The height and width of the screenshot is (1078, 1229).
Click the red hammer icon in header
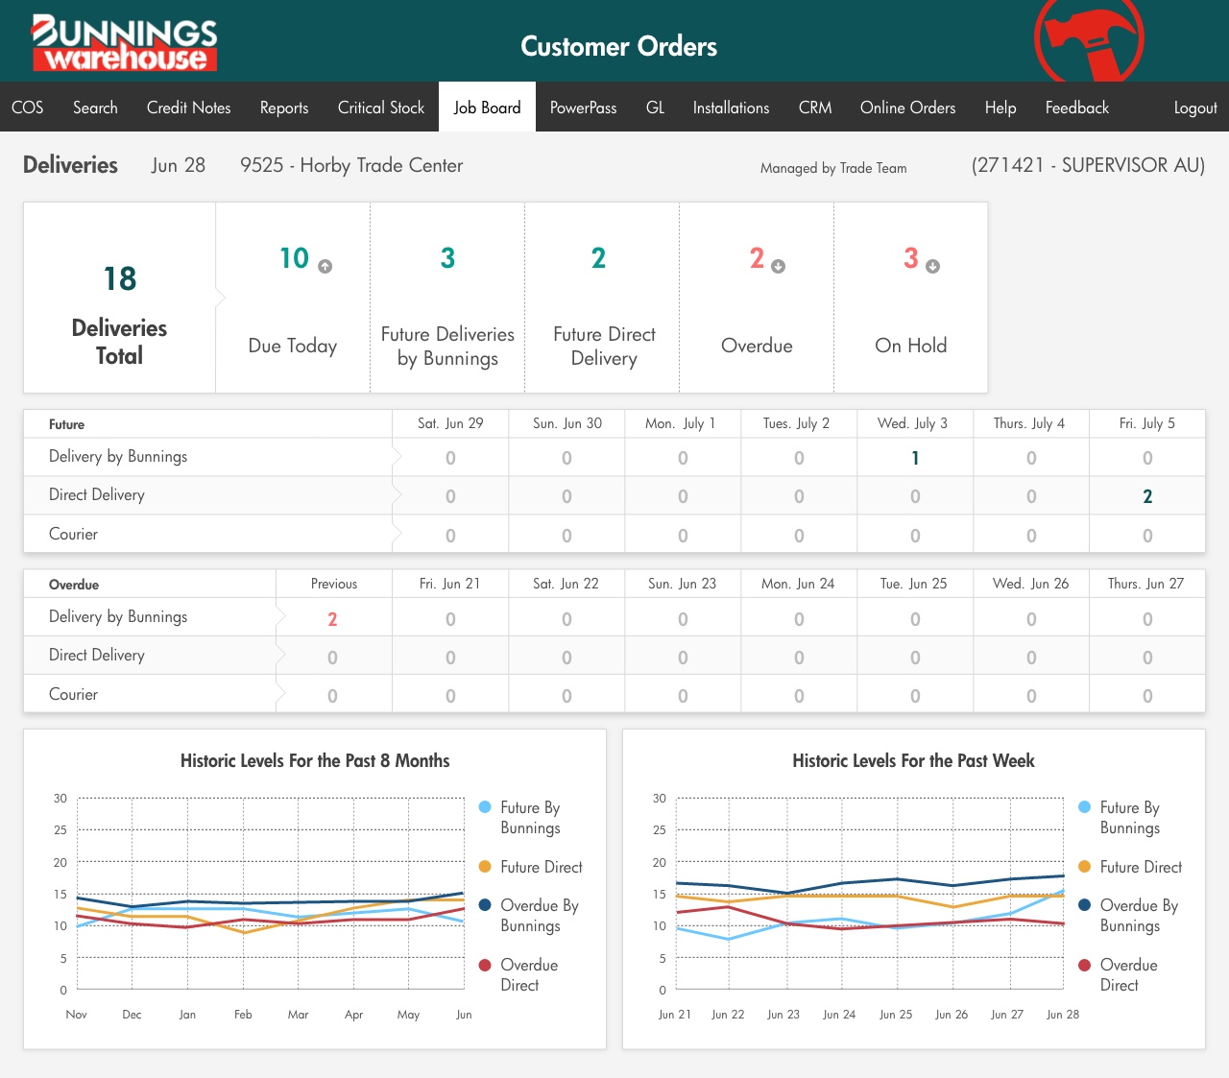pos(1089,40)
